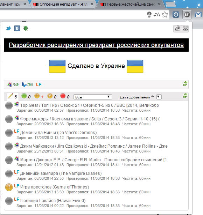Click the green bug report icon
Image resolution: width=203 pixels, height=215 pixels.
(26, 28)
